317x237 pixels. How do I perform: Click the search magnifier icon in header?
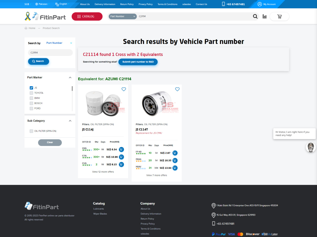point(255,16)
